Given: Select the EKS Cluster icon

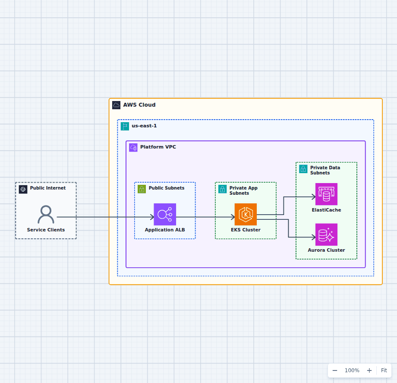Looking at the screenshot, I should 246,214.
